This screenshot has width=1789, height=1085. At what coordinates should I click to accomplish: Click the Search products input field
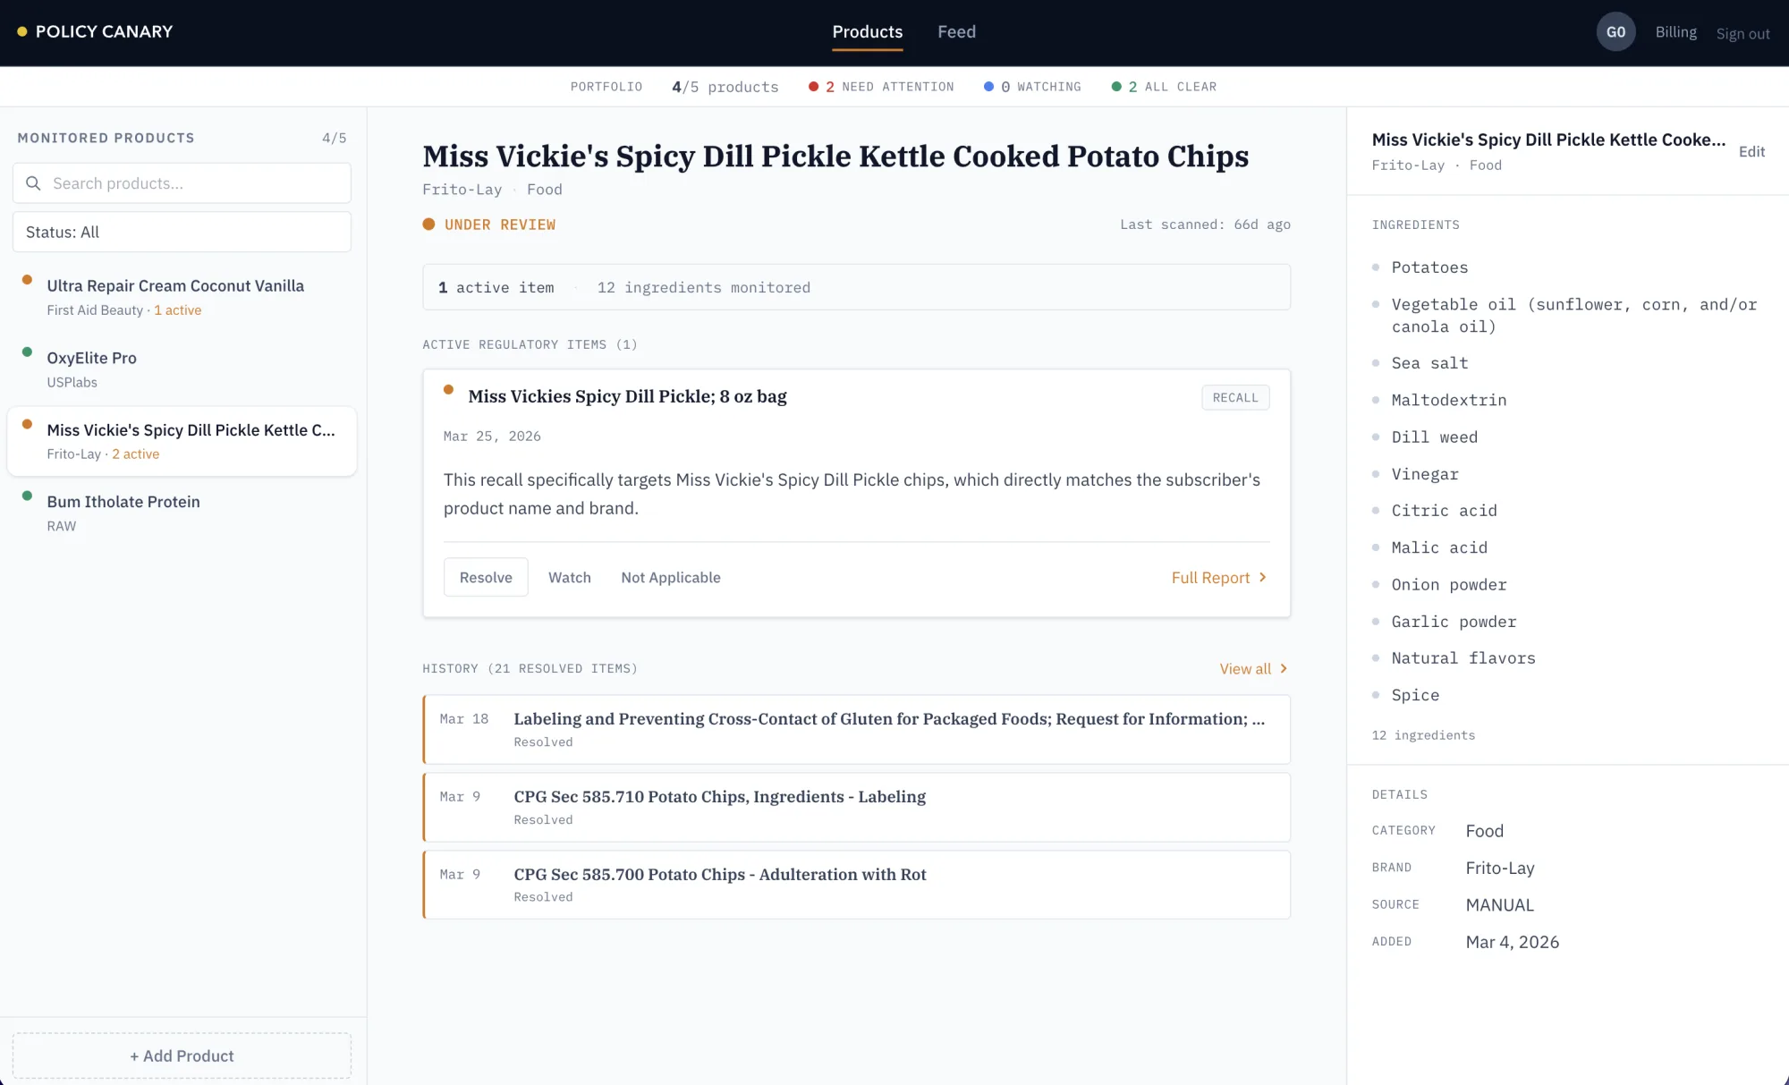pyautogui.click(x=182, y=183)
